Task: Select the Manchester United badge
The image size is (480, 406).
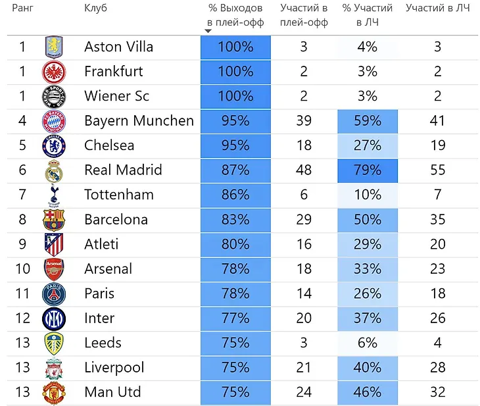Action: [x=53, y=393]
